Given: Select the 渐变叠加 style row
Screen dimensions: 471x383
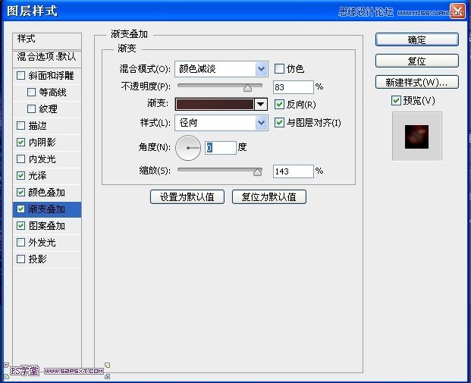Looking at the screenshot, I should (47, 209).
